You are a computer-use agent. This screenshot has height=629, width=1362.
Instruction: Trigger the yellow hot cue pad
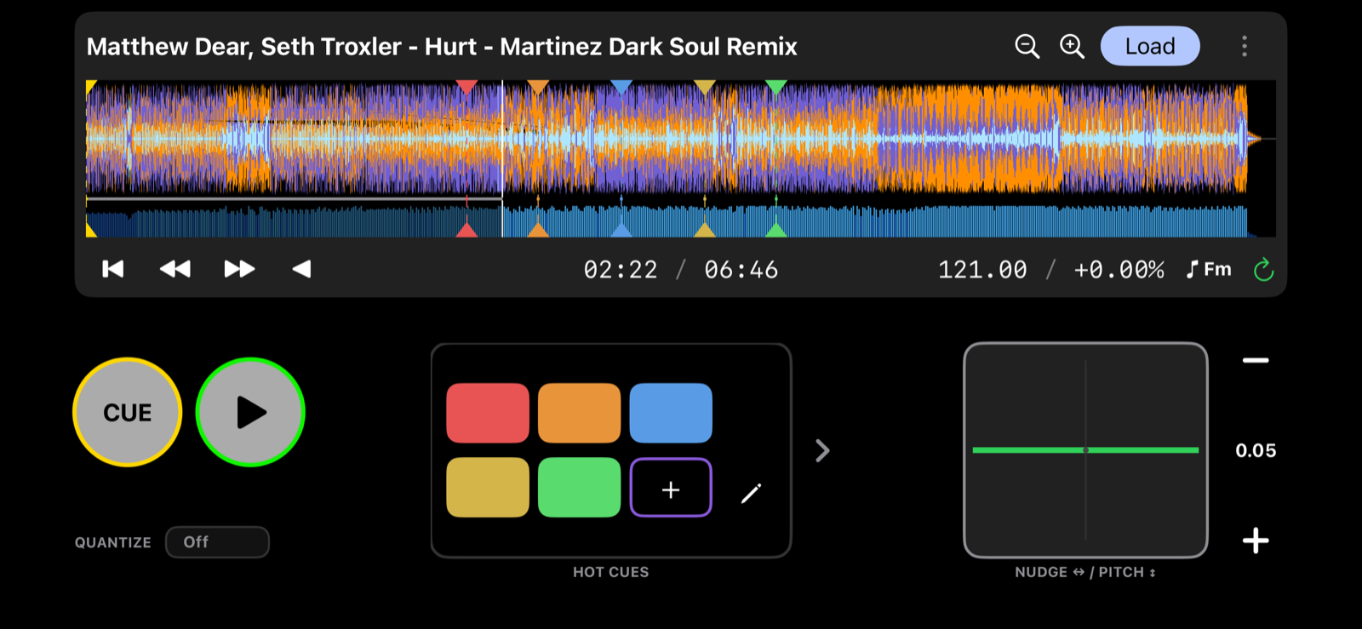488,487
